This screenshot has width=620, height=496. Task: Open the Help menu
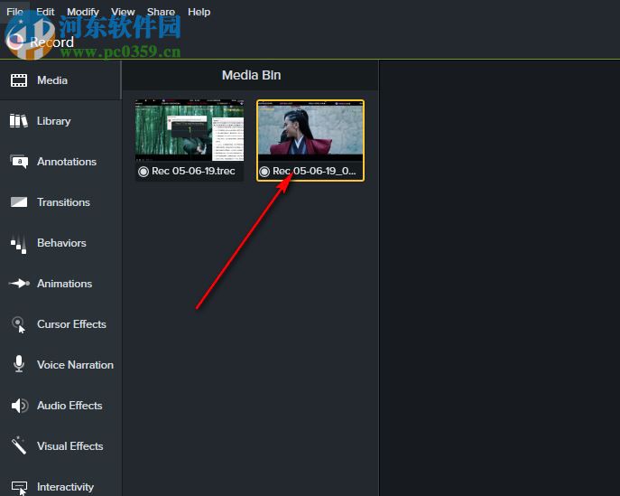199,13
